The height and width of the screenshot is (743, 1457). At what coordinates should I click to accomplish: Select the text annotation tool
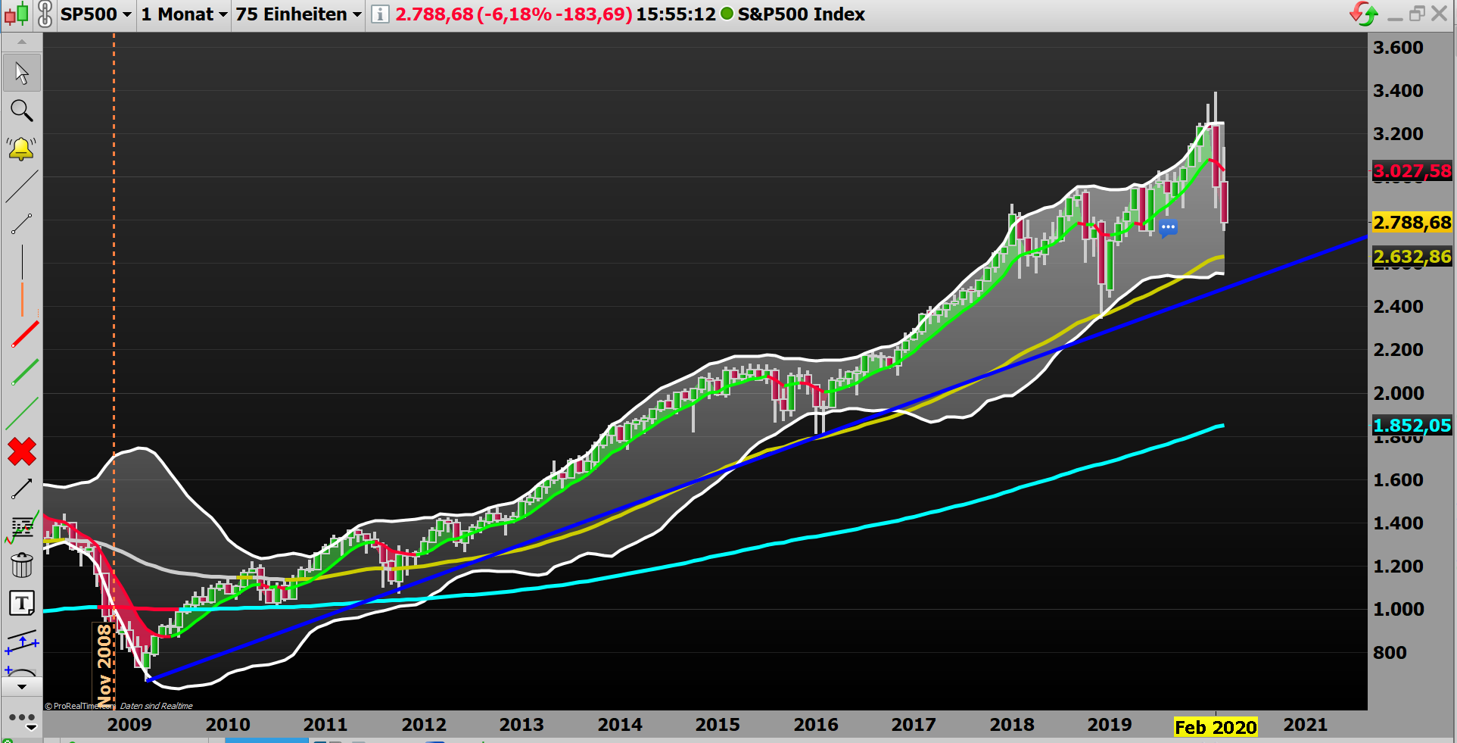click(22, 604)
